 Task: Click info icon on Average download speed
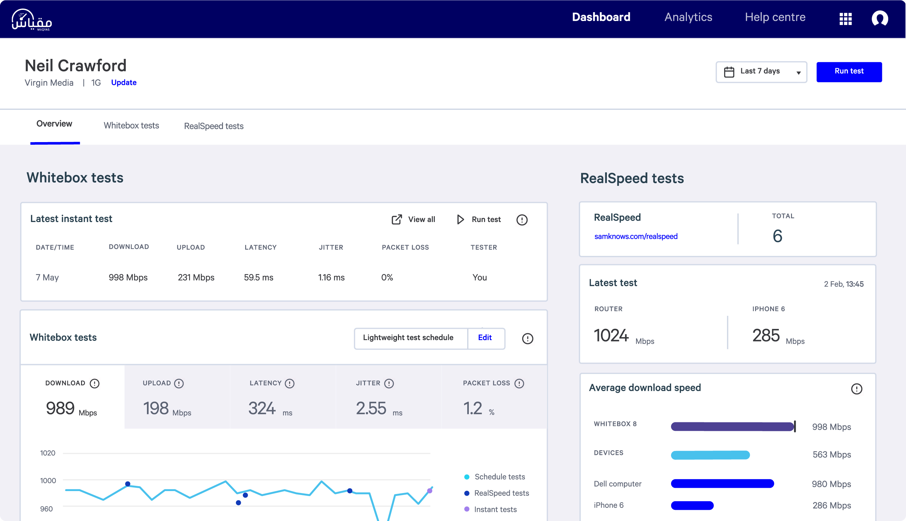[x=857, y=389]
